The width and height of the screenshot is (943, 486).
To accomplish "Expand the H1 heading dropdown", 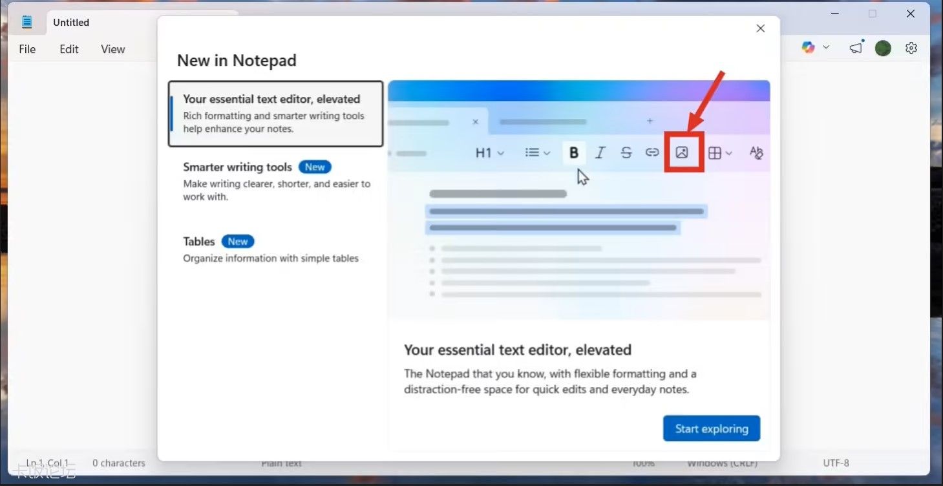I will [489, 153].
